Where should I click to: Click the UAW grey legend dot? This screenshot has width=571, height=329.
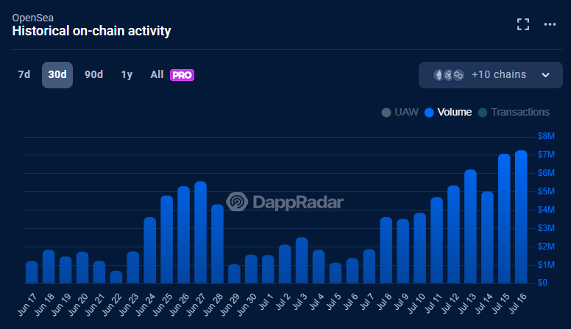(x=386, y=113)
